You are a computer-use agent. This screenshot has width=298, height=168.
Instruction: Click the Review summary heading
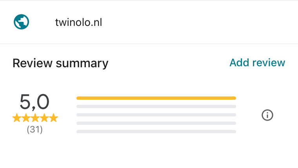pyautogui.click(x=60, y=63)
